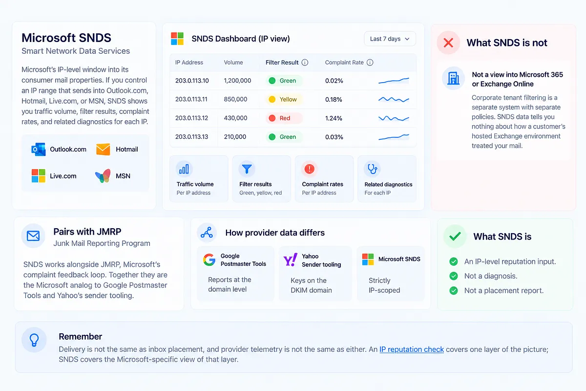Click the Volume column header
Screen dimensions: 586x391
click(x=234, y=63)
